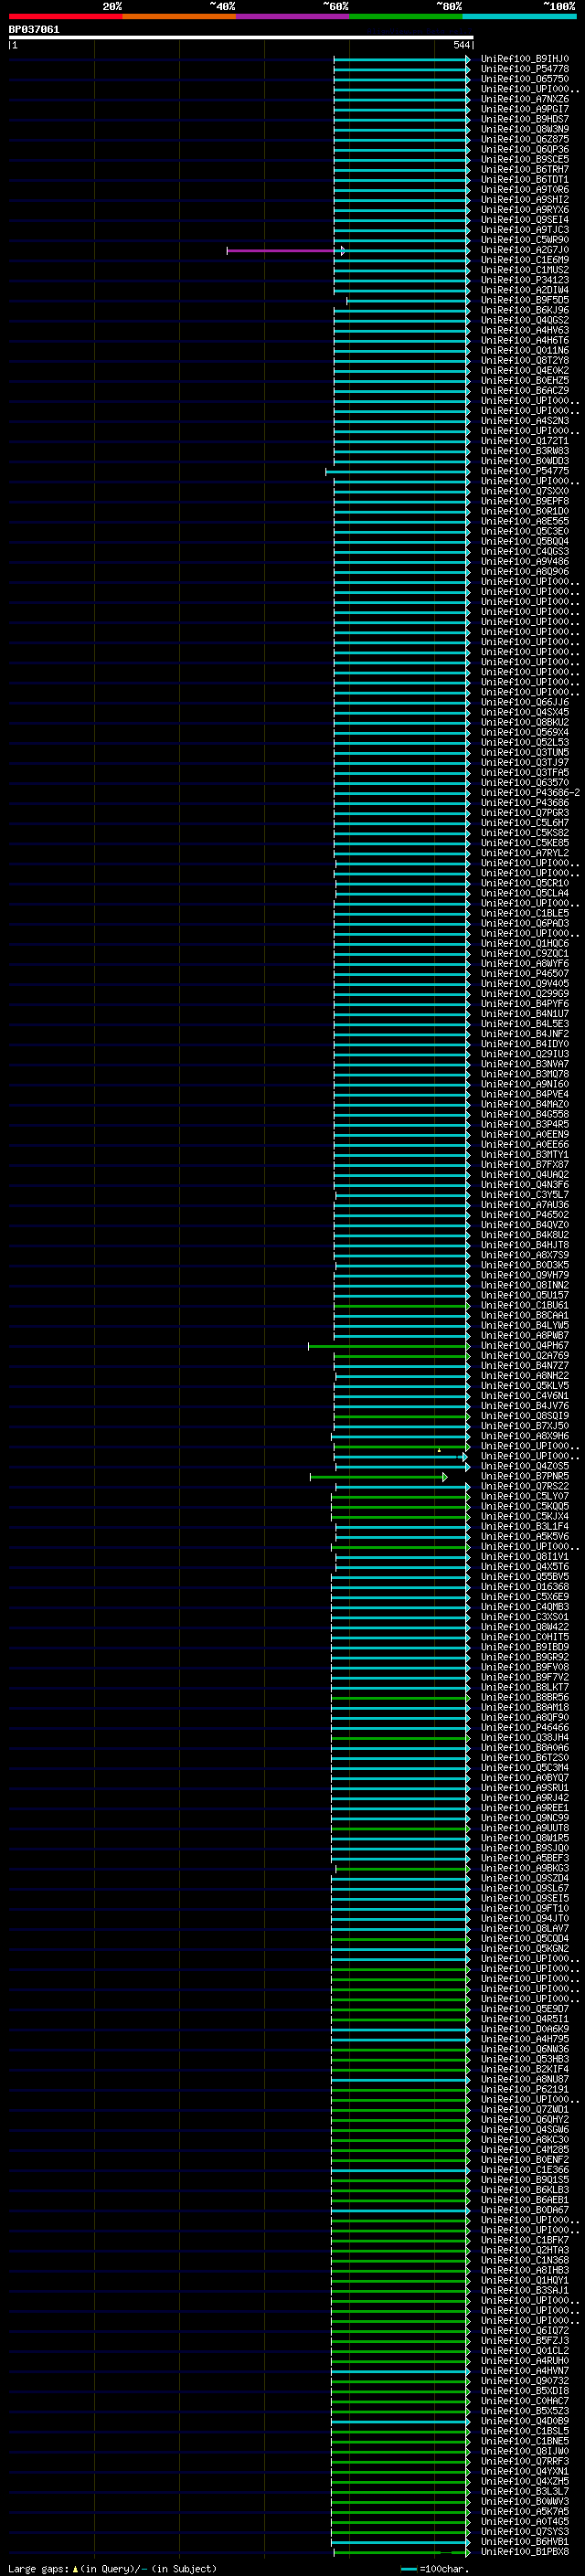585x2576 pixels.
Task: Click the white query sequence ruler bar
Action: click(241, 37)
